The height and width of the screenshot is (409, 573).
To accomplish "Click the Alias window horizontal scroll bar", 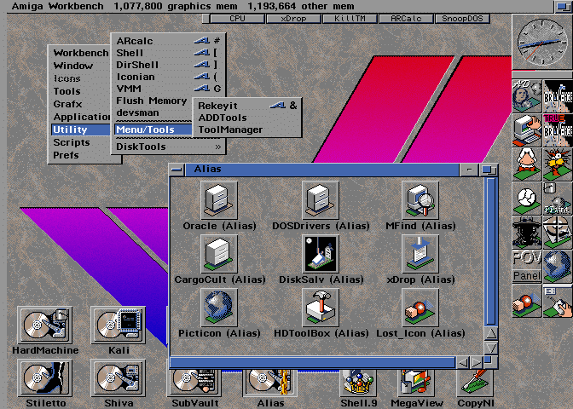I will point(313,362).
